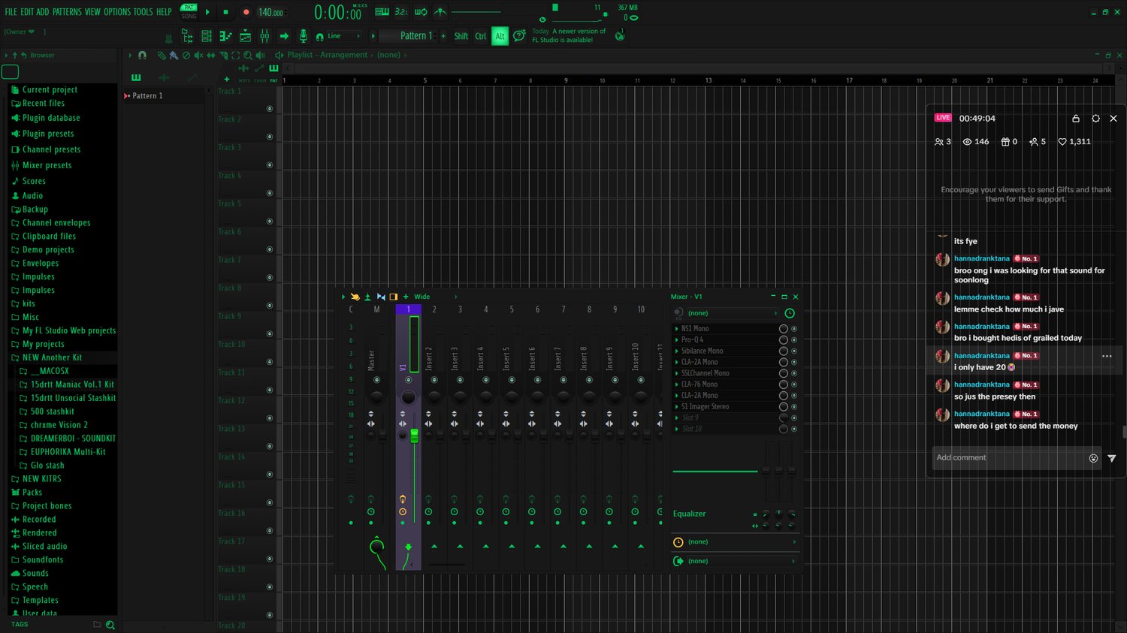Screen dimensions: 1127x633
Task: Click the mixer output routing icon
Action: point(678,561)
